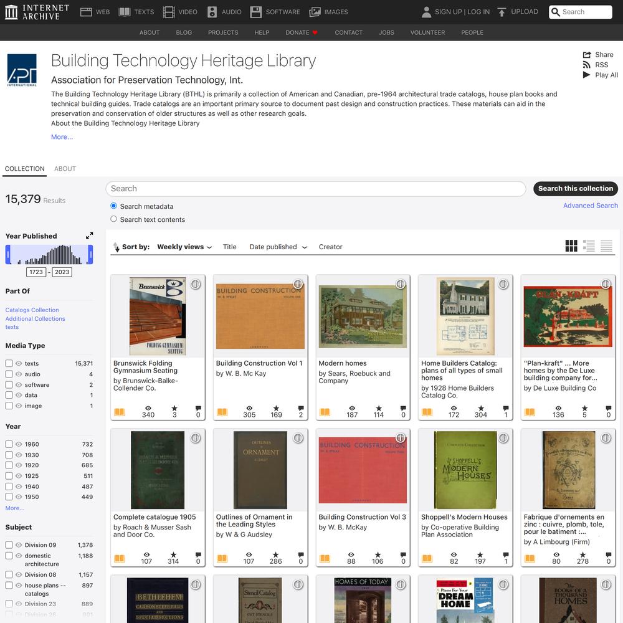
Task: Check the audio media type checkbox
Action: (x=9, y=374)
